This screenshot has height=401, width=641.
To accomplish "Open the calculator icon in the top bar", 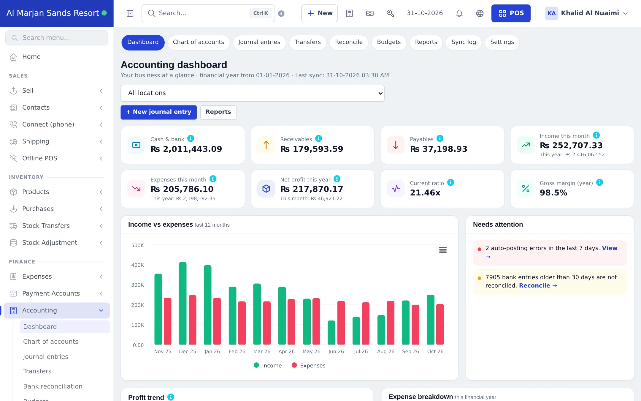I will (x=349, y=13).
